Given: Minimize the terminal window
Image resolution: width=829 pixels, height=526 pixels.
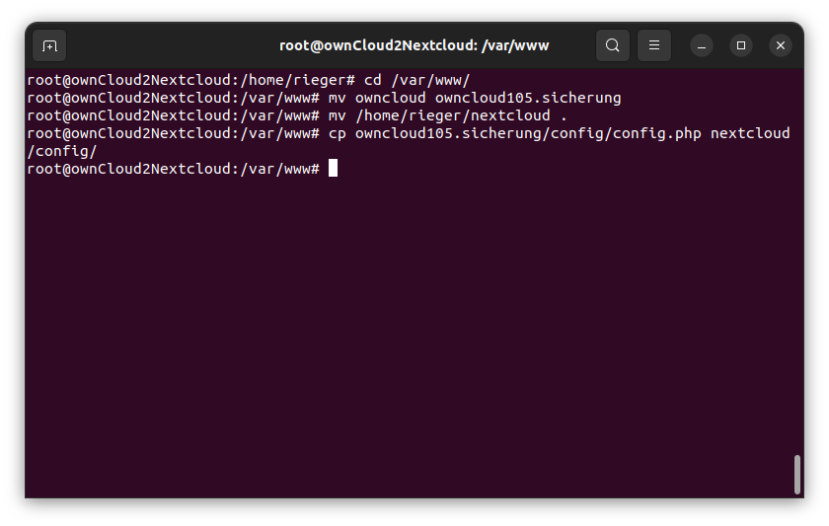Looking at the screenshot, I should coord(702,46).
